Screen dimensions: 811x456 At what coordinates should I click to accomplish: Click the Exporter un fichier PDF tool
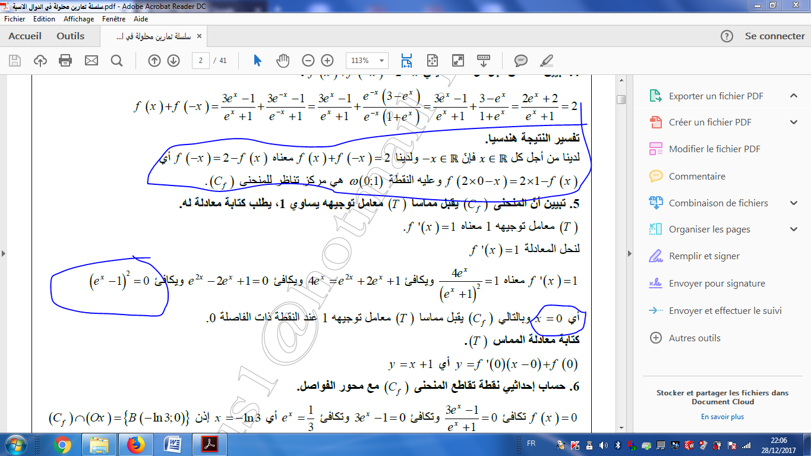pos(716,96)
